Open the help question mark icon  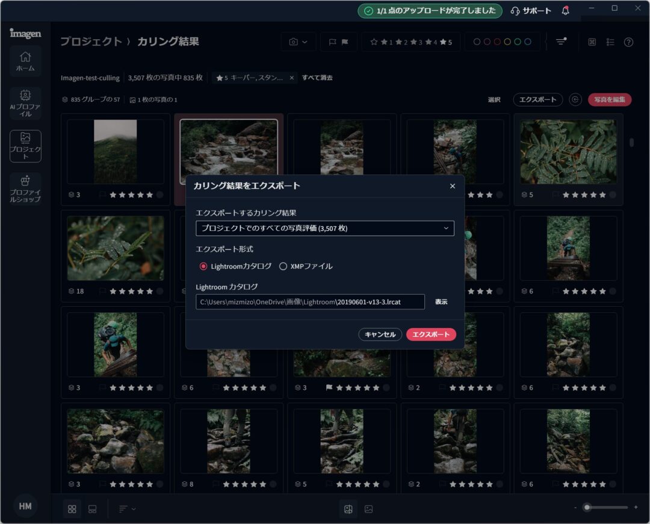tap(628, 42)
